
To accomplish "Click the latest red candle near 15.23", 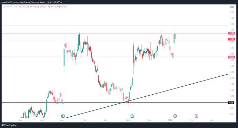I will tap(175, 36).
